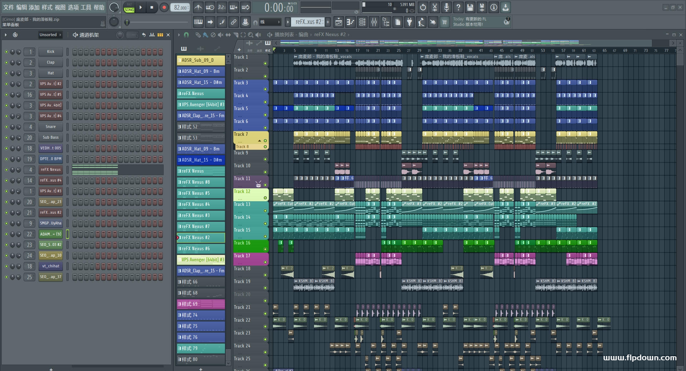686x371 pixels.
Task: Expand the channel rack options arrow
Action: pyautogui.click(x=6, y=35)
